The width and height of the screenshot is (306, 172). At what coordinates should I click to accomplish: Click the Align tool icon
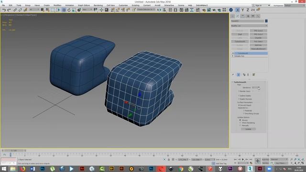click(164, 10)
